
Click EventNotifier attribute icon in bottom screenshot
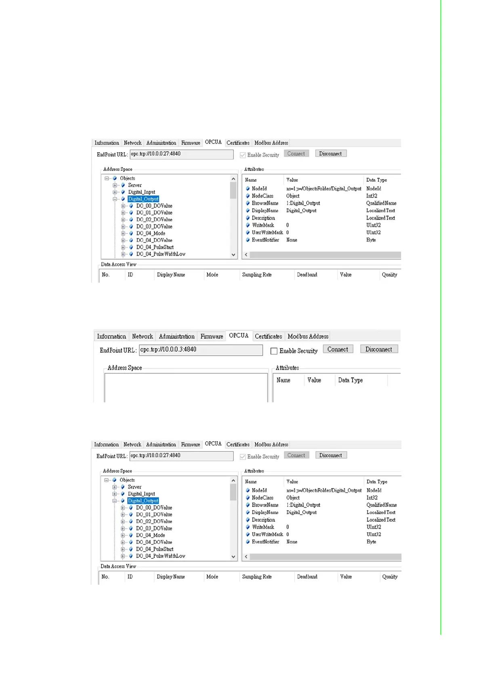[x=248, y=542]
